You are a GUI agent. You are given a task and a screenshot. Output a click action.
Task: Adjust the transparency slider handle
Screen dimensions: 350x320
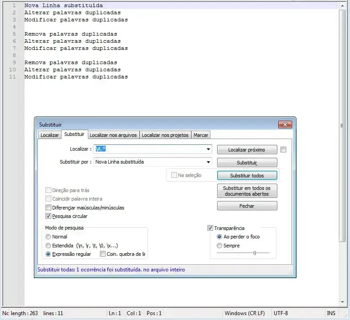[x=255, y=253]
